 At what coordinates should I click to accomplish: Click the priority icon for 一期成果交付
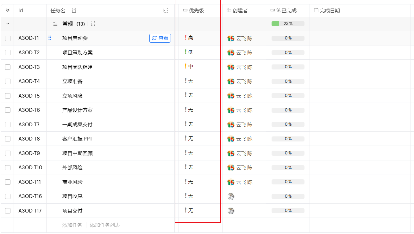tap(185, 124)
